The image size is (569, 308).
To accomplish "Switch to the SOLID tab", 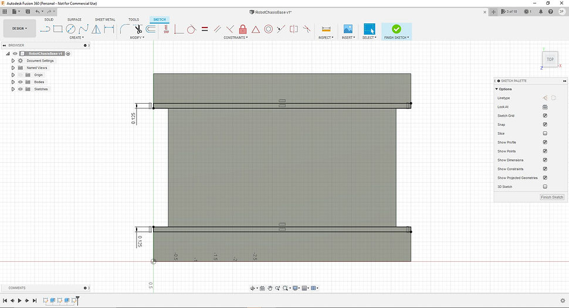I will point(49,19).
